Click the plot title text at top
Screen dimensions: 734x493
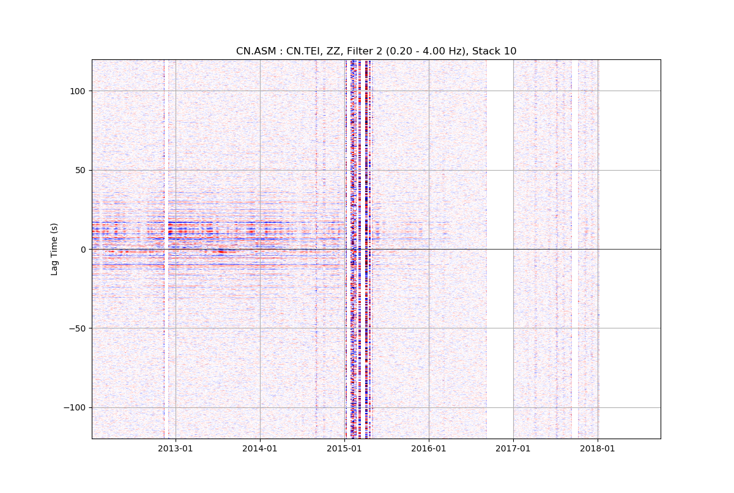click(376, 51)
